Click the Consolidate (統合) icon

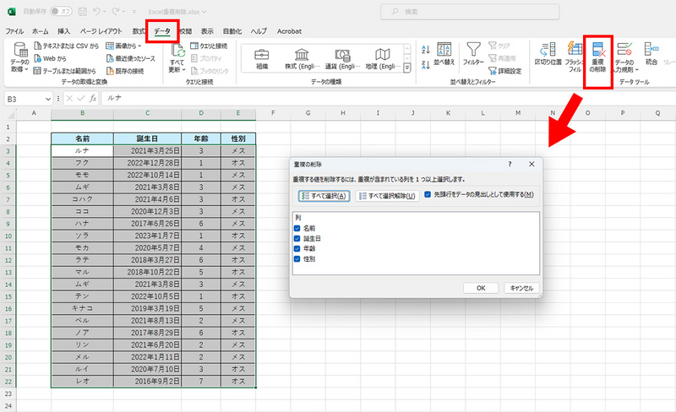pyautogui.click(x=651, y=53)
